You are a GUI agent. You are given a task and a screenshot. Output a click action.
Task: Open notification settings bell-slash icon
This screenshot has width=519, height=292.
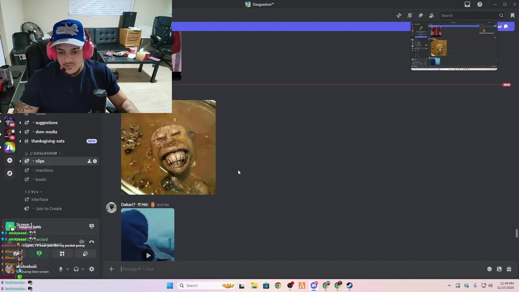(410, 15)
